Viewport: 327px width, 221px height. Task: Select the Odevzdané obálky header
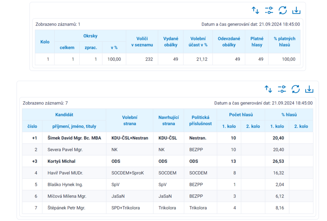point(229,42)
